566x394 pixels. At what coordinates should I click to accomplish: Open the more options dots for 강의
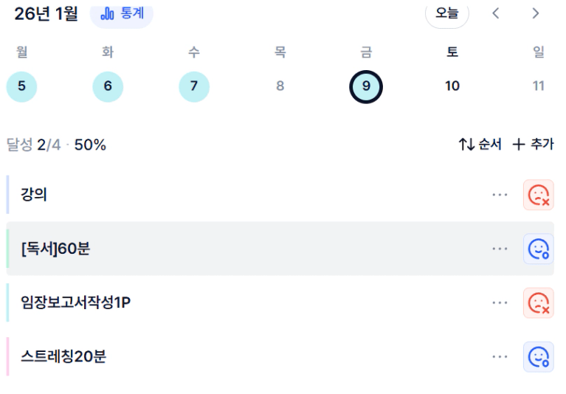(x=500, y=195)
